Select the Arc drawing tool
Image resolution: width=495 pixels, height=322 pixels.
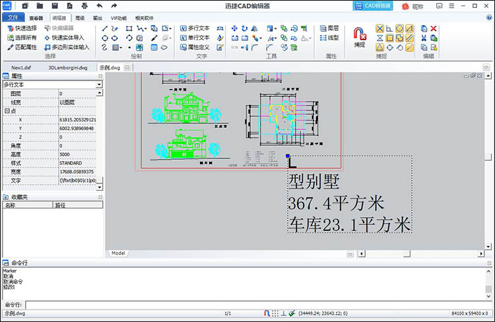[x=129, y=38]
